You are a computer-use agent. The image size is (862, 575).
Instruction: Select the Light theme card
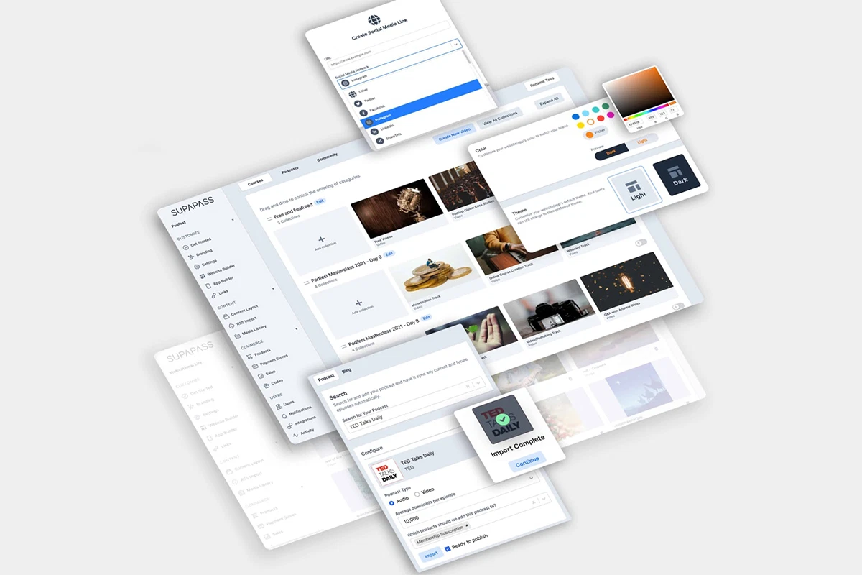point(634,190)
